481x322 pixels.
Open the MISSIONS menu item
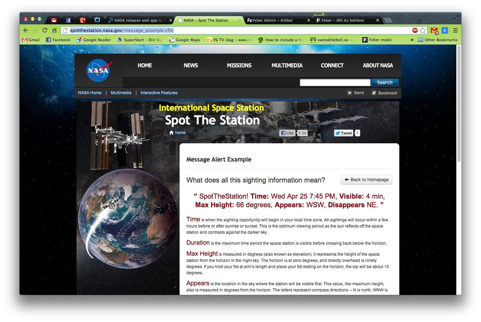[239, 65]
